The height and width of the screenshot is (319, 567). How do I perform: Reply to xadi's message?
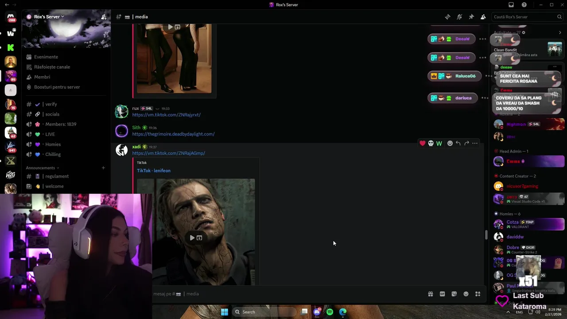coord(458,143)
